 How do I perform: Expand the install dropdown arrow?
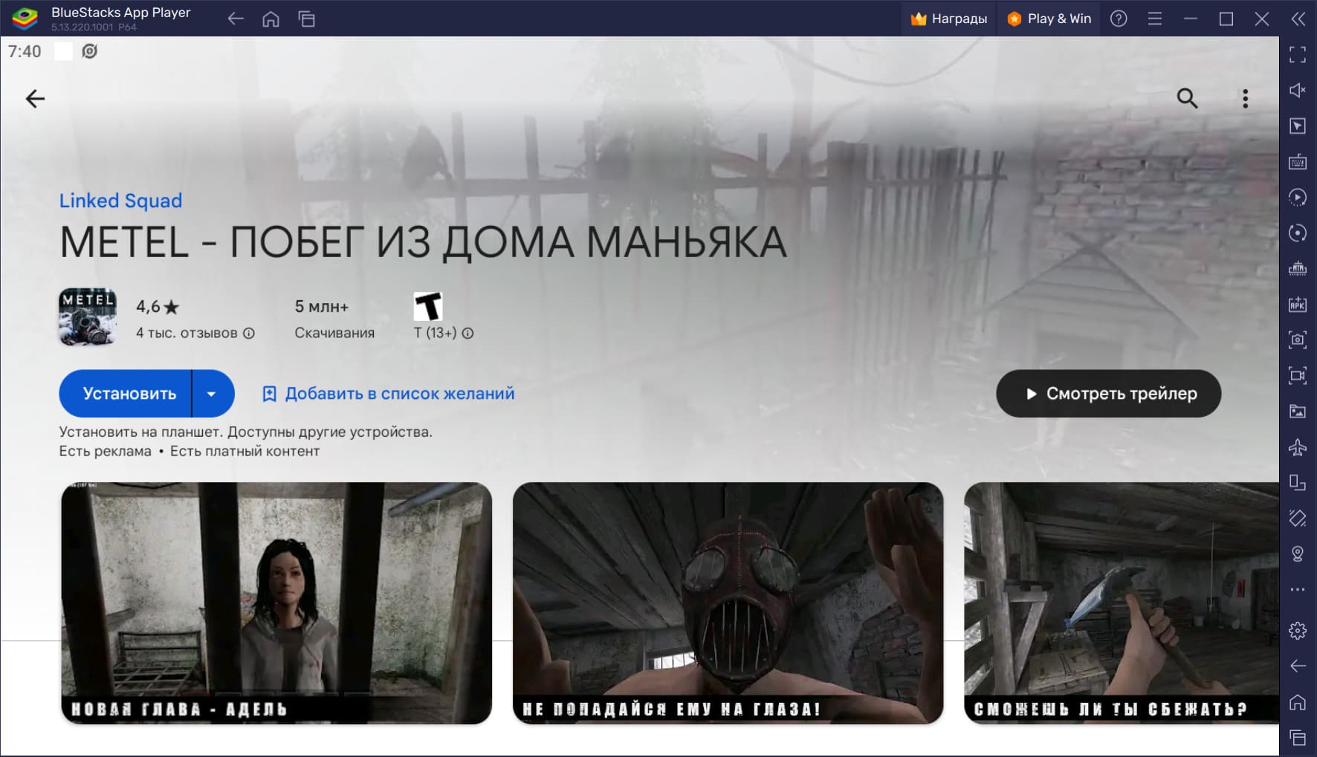point(212,394)
